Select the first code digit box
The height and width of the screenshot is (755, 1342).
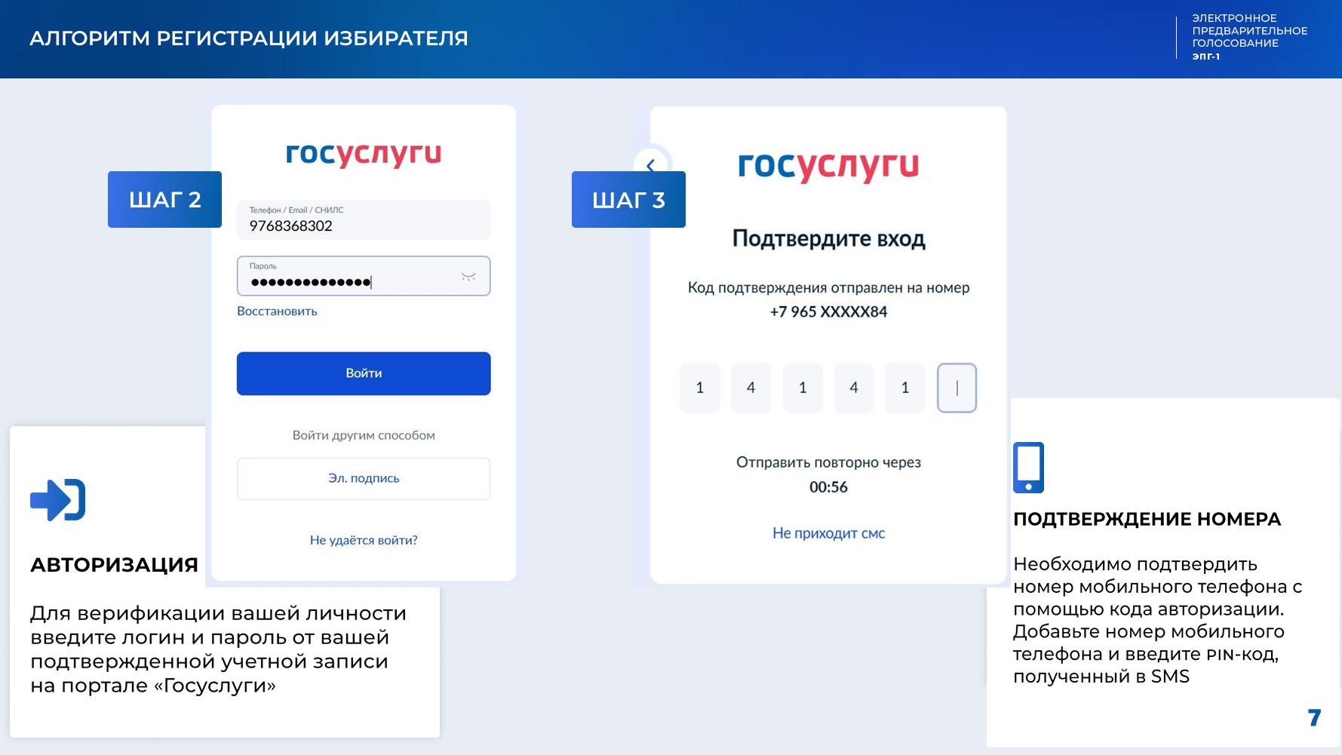coord(700,388)
